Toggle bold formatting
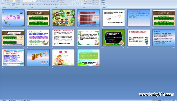This screenshot has width=177, height=101. tap(24, 4)
